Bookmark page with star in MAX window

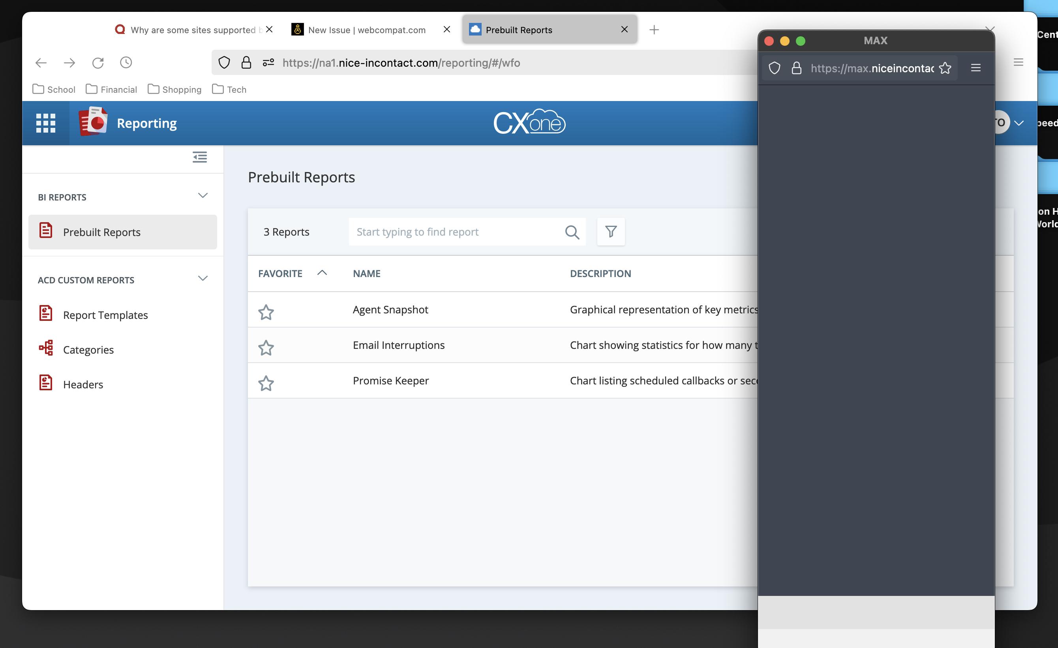(945, 68)
